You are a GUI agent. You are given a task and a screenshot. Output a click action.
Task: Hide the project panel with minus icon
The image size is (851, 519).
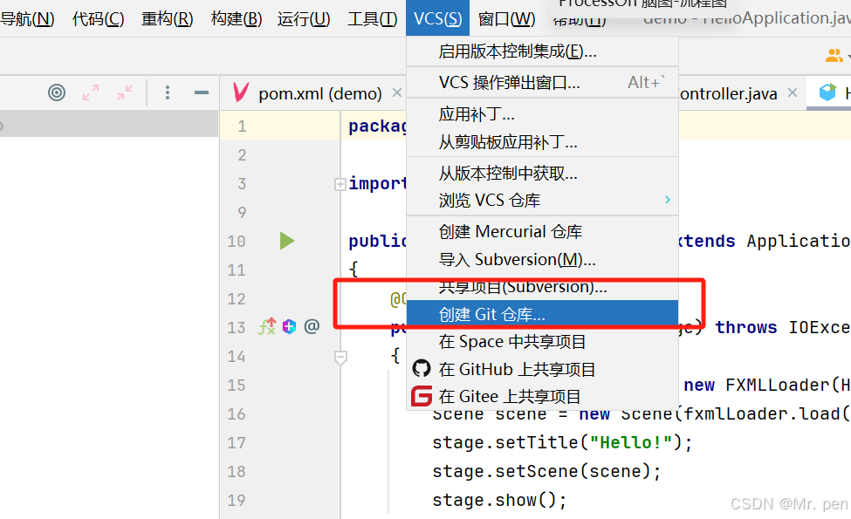pos(202,92)
